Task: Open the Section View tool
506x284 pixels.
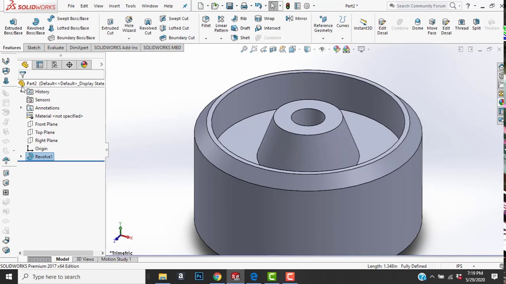Action: (x=273, y=49)
